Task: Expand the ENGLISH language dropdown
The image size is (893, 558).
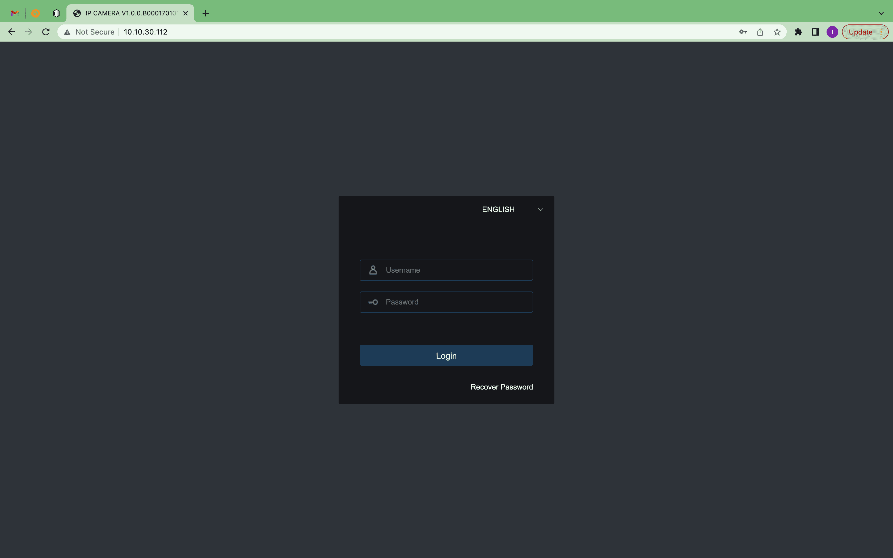Action: [498, 209]
